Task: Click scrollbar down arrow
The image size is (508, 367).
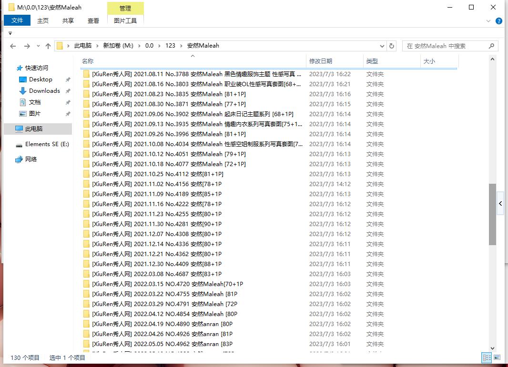Action: pos(492,348)
